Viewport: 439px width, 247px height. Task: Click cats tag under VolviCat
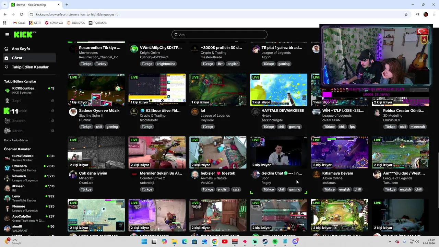pyautogui.click(x=236, y=189)
